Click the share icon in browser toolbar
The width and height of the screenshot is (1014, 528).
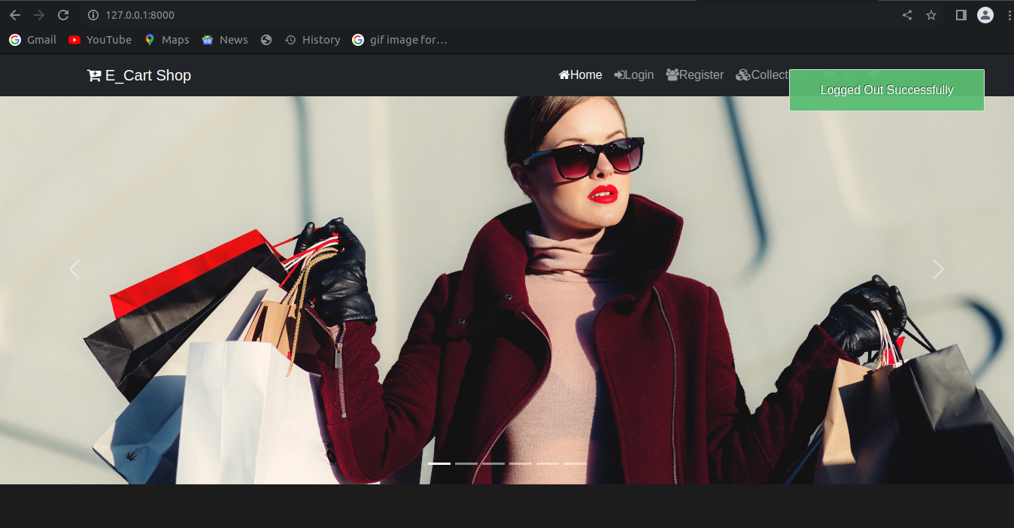[x=906, y=14]
